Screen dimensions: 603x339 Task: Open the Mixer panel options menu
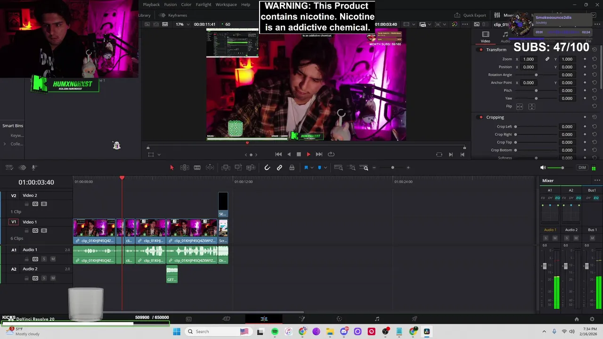[597, 181]
